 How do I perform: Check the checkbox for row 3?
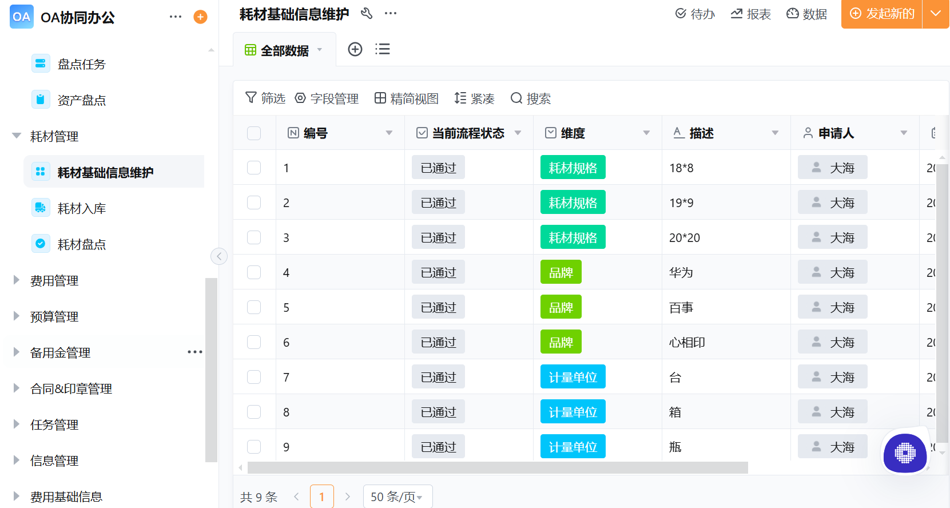point(254,237)
